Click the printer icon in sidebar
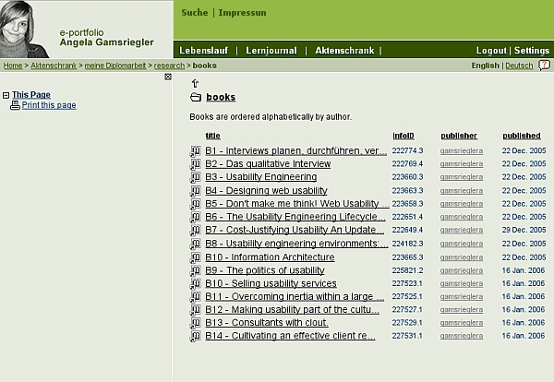 [x=15, y=105]
